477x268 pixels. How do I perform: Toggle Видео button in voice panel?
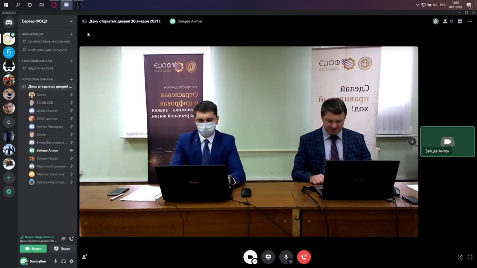coord(33,248)
